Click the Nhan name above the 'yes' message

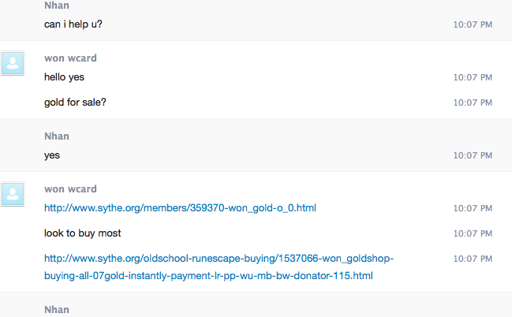[x=57, y=136]
